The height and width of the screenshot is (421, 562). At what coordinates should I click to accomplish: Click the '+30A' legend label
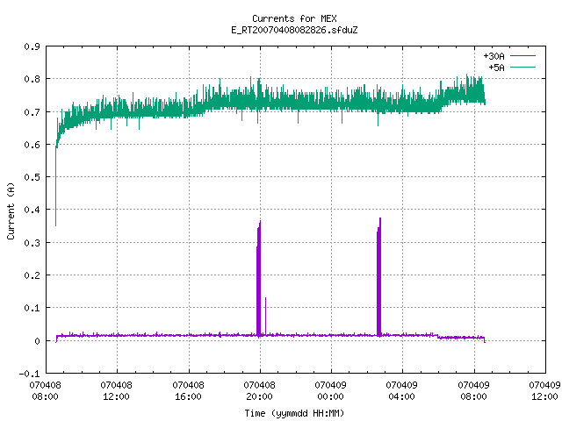coord(494,56)
